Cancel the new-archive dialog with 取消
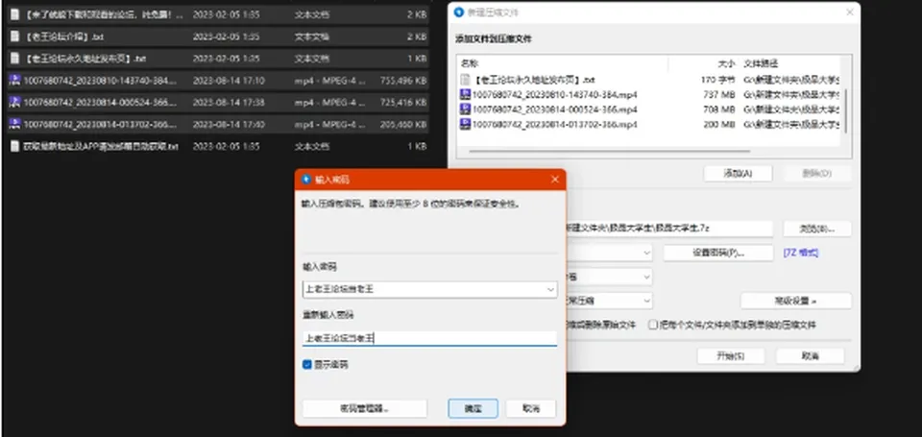This screenshot has width=922, height=437. [x=811, y=355]
